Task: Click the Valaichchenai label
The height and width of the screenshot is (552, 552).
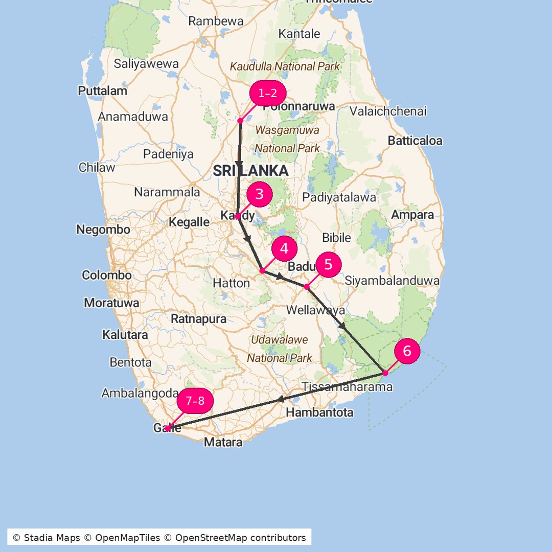Action: (x=388, y=111)
